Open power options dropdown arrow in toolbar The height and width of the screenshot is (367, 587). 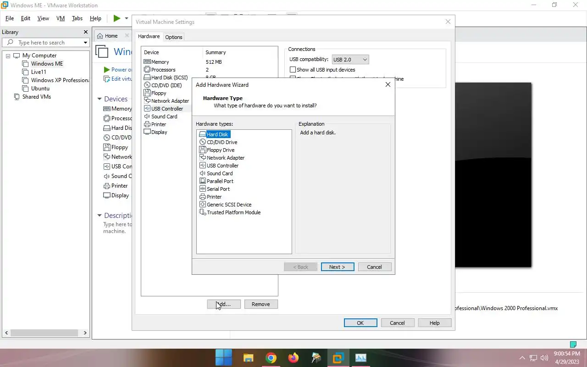[127, 18]
